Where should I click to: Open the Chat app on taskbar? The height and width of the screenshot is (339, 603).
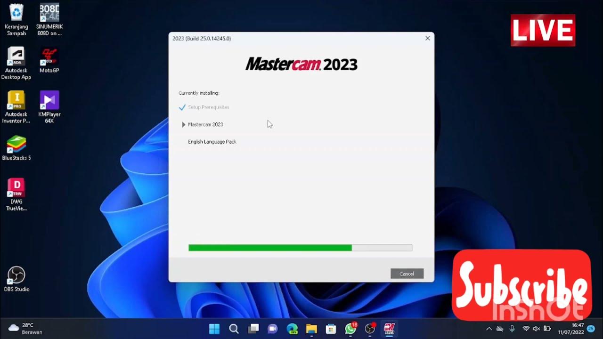[x=273, y=328]
